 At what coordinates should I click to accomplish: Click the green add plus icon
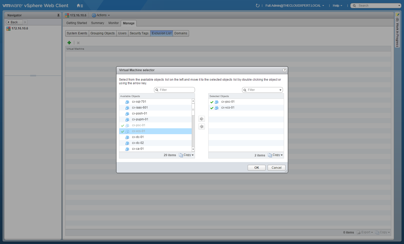(x=69, y=43)
